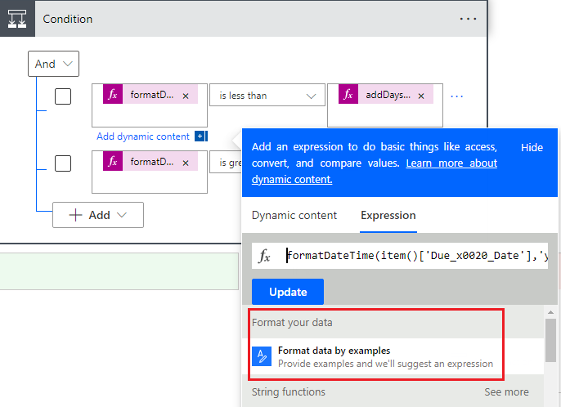Viewport: 561px width, 407px height.
Task: Click the addDays... token text
Action: [388, 95]
